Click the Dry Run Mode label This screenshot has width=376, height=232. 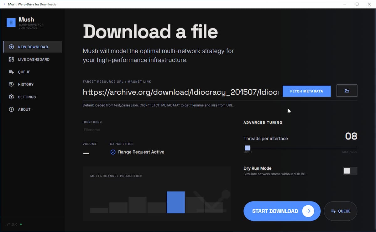pyautogui.click(x=257, y=168)
